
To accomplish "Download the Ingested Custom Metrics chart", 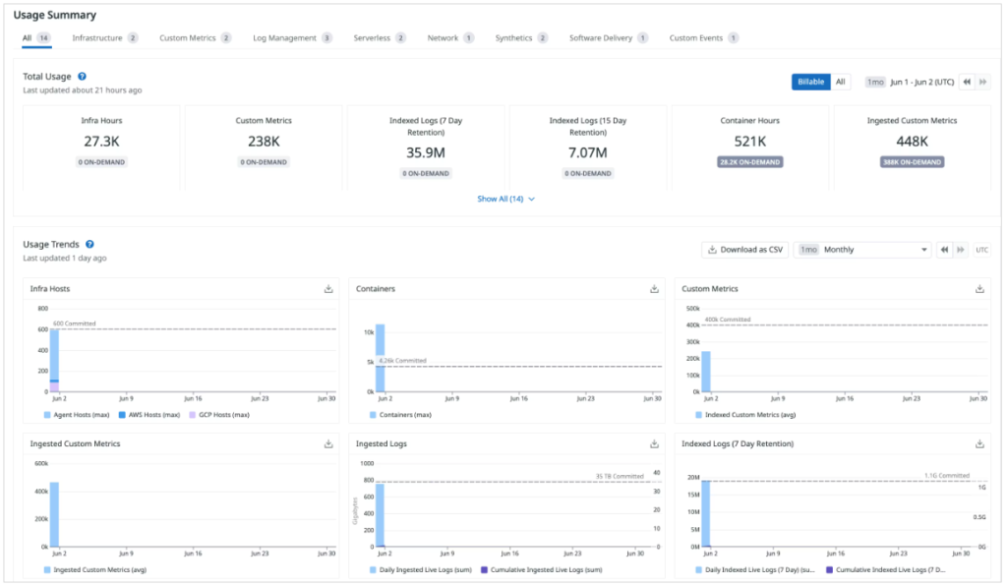I will tap(328, 444).
